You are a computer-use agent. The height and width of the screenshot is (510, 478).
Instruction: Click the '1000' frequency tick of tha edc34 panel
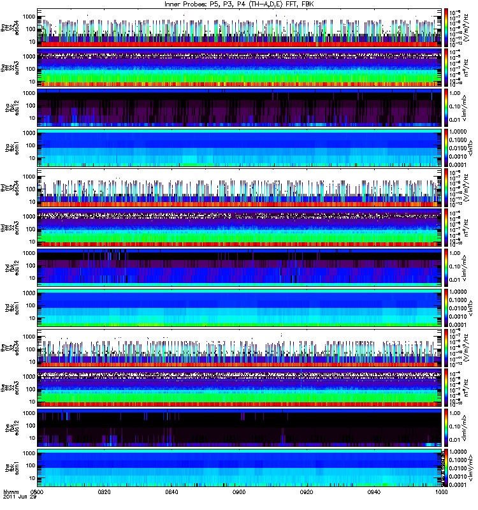tap(29, 17)
